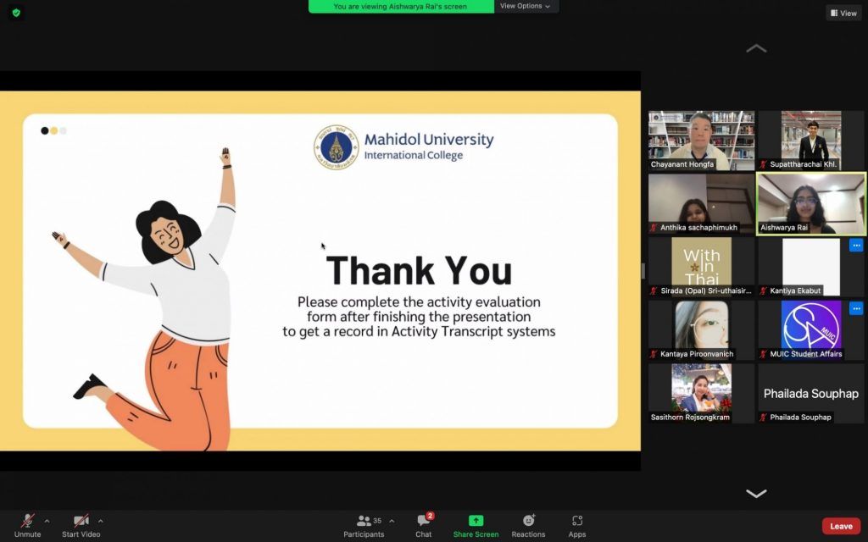Screen dimensions: 868x542
Task: Open the Participants panel
Action: coord(364,524)
